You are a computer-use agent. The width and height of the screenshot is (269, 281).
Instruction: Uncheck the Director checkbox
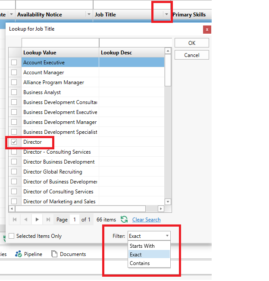point(14,142)
